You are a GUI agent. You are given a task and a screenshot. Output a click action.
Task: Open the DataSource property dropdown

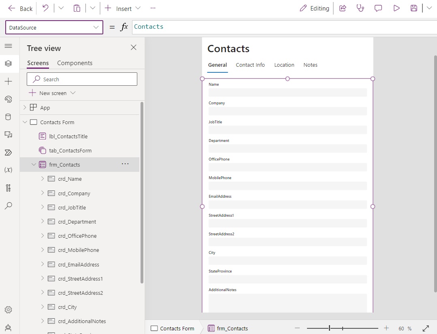96,27
